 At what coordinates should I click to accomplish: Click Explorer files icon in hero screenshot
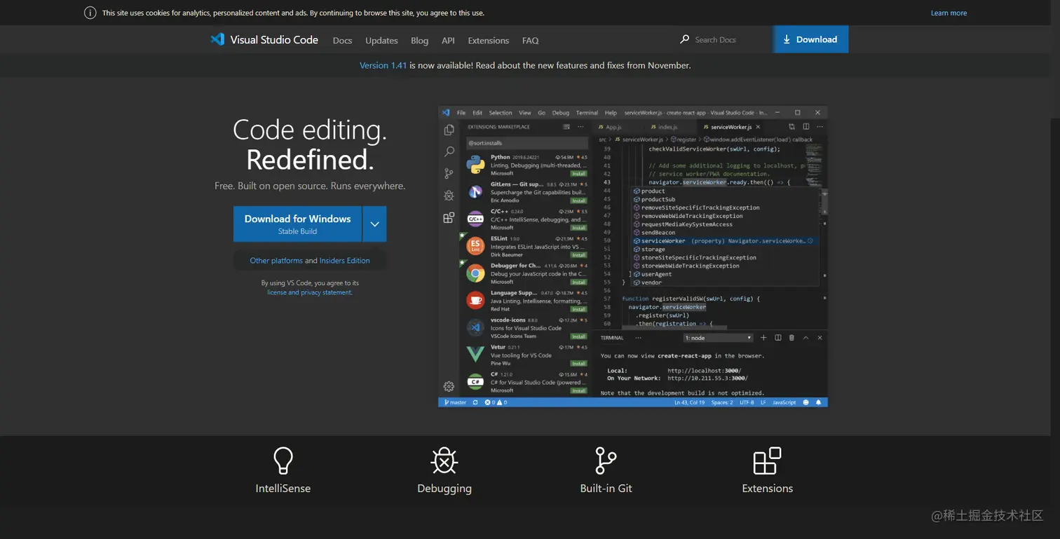coord(449,130)
